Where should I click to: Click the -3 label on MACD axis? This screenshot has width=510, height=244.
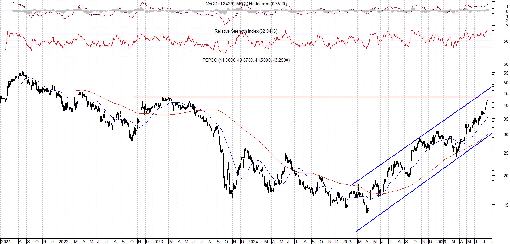pyautogui.click(x=507, y=26)
